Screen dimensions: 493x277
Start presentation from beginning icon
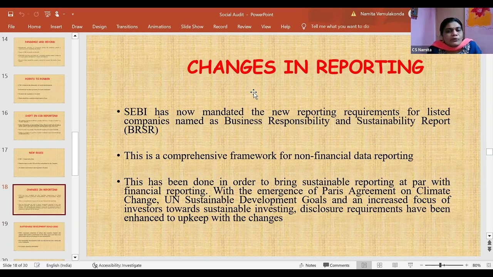(x=47, y=14)
